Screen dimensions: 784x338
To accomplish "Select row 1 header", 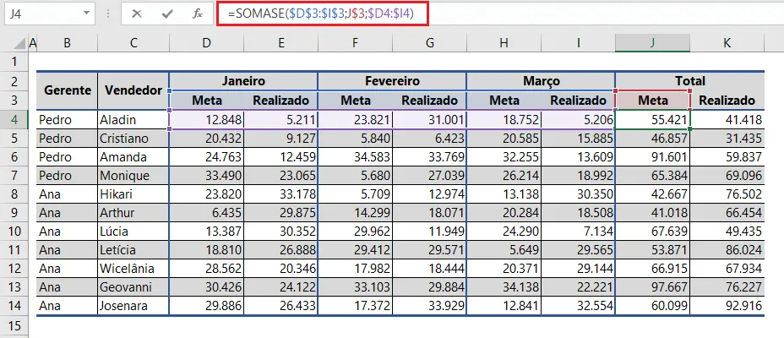I will (x=14, y=62).
